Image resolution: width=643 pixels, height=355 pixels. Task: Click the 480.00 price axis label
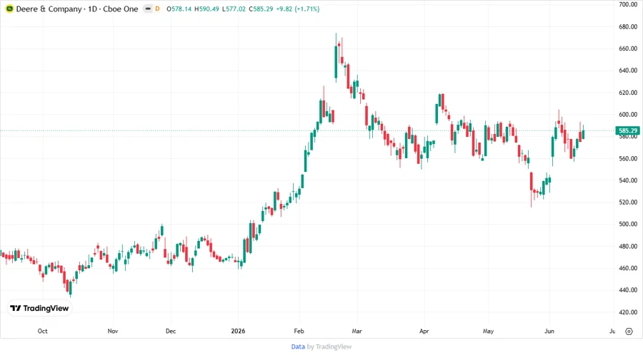click(x=628, y=246)
